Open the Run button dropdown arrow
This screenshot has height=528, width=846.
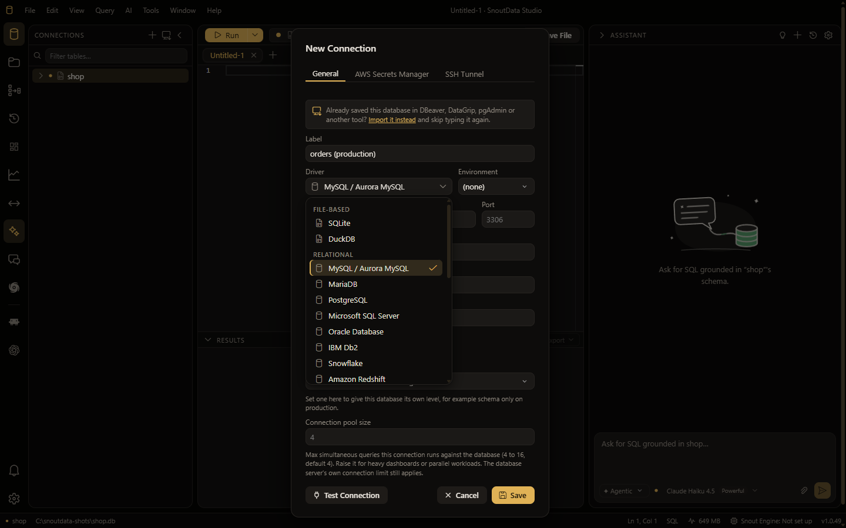[x=255, y=35]
